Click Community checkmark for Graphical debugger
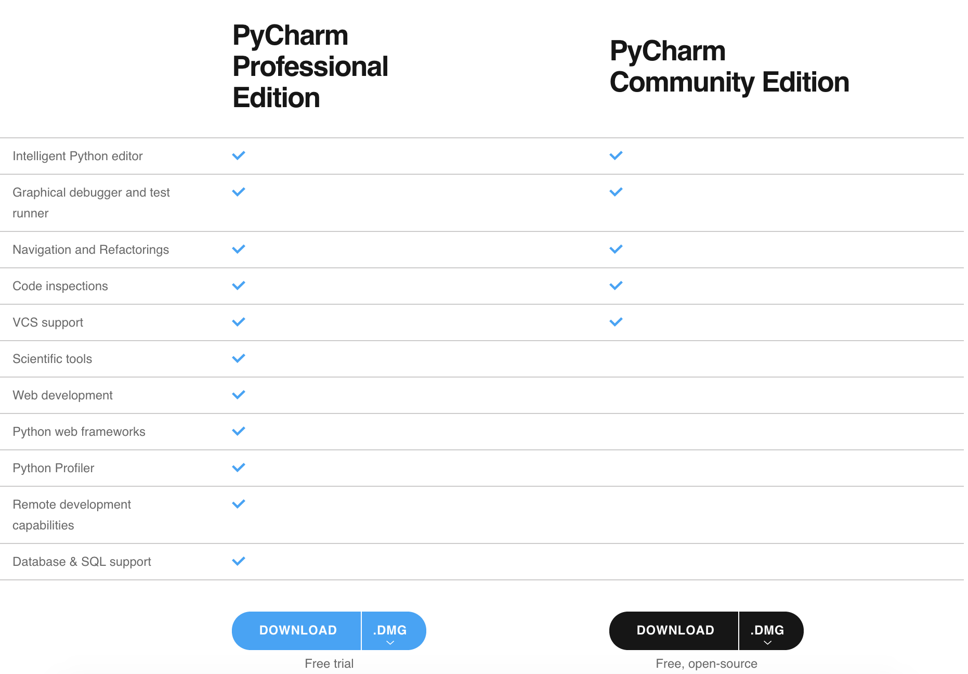968x674 pixels. click(616, 192)
